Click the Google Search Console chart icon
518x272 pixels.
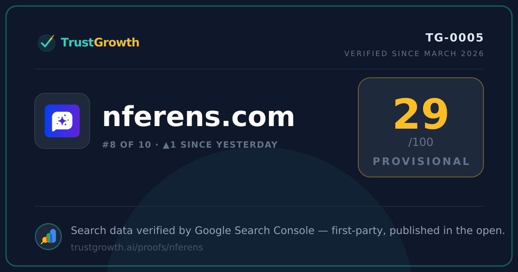(x=48, y=237)
